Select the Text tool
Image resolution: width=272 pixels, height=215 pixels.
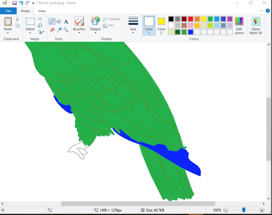click(x=66, y=22)
